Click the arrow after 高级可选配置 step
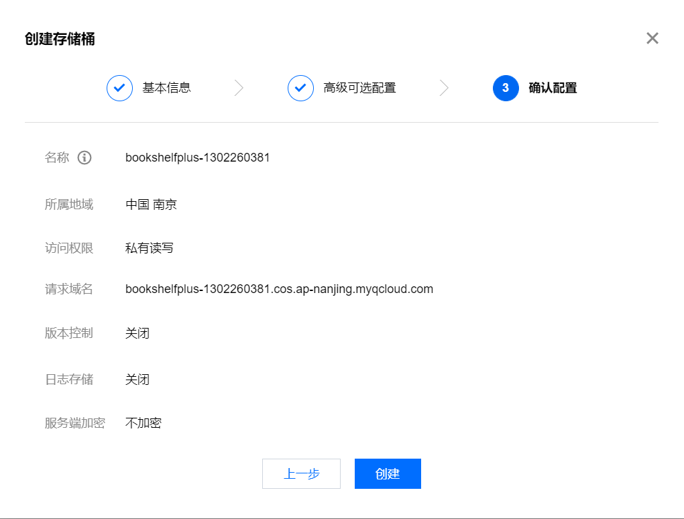 click(x=444, y=88)
